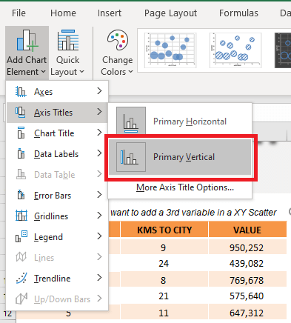Click More Axis Title Options link
291x323 pixels.
pyautogui.click(x=185, y=187)
